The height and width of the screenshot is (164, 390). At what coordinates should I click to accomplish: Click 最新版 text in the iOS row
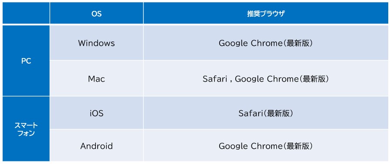278,113
